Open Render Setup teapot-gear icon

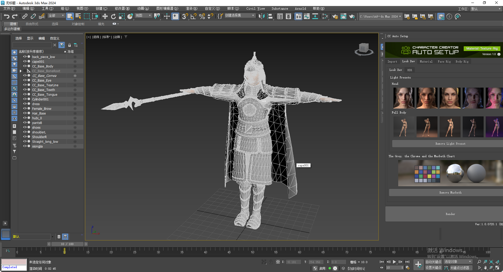point(335,16)
